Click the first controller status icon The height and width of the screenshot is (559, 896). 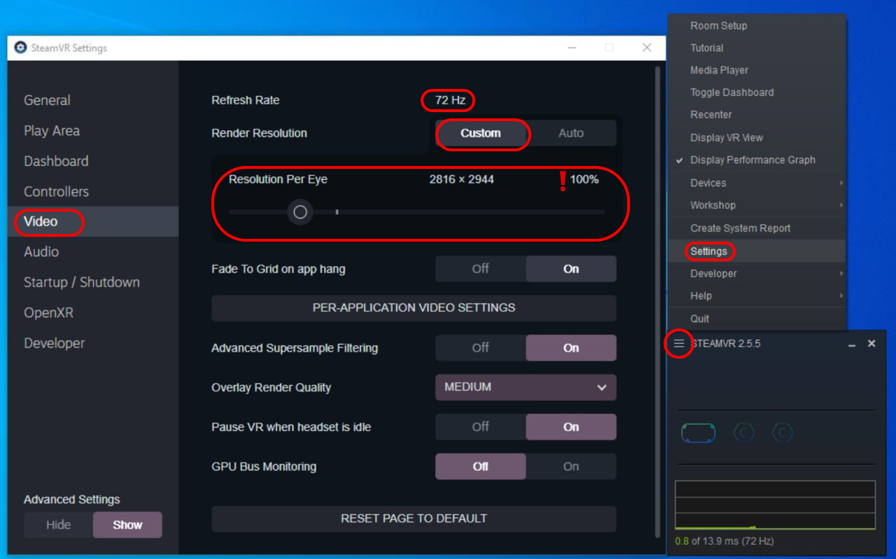tap(743, 433)
